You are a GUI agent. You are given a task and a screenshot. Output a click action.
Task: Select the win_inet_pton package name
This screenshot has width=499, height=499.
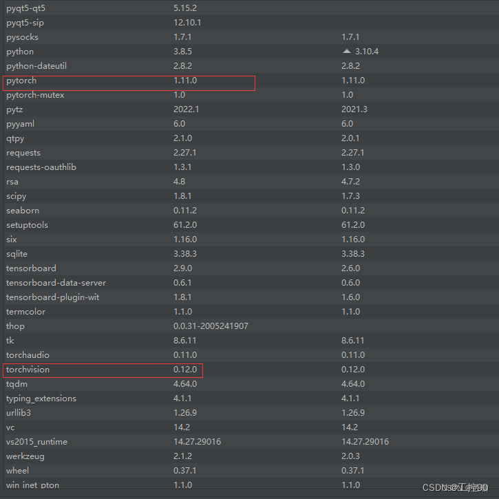tap(33, 485)
